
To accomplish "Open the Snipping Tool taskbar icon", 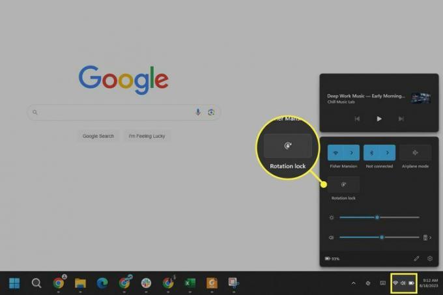I will pyautogui.click(x=233, y=283).
